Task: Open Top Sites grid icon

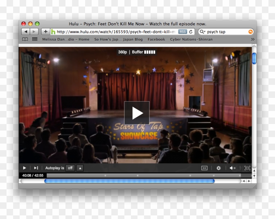Action: (x=35, y=39)
